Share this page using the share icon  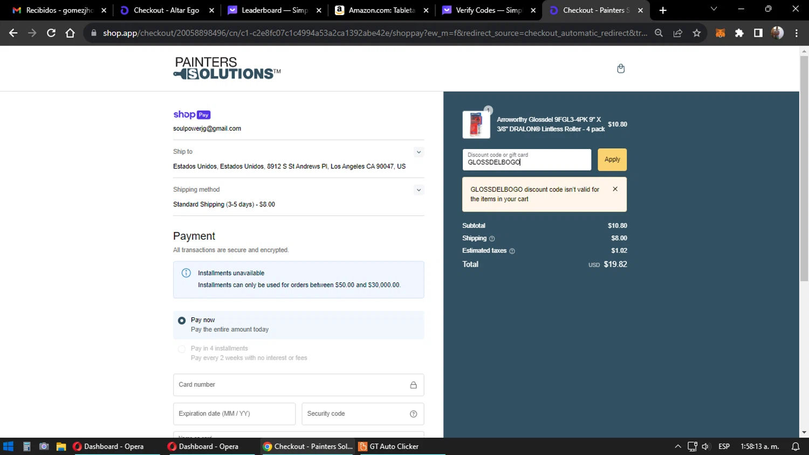coord(678,33)
